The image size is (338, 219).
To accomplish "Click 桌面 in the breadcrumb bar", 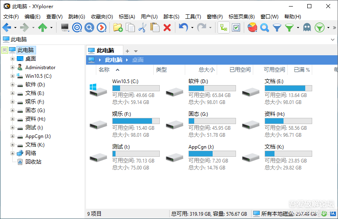I will [138, 60].
